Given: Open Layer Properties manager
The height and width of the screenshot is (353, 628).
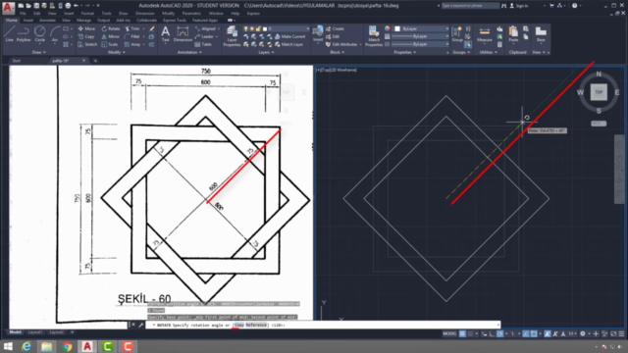Looking at the screenshot, I should pos(232,36).
